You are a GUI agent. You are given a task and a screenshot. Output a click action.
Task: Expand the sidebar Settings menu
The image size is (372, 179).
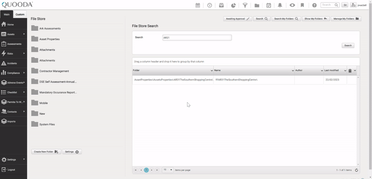[x=13, y=160]
